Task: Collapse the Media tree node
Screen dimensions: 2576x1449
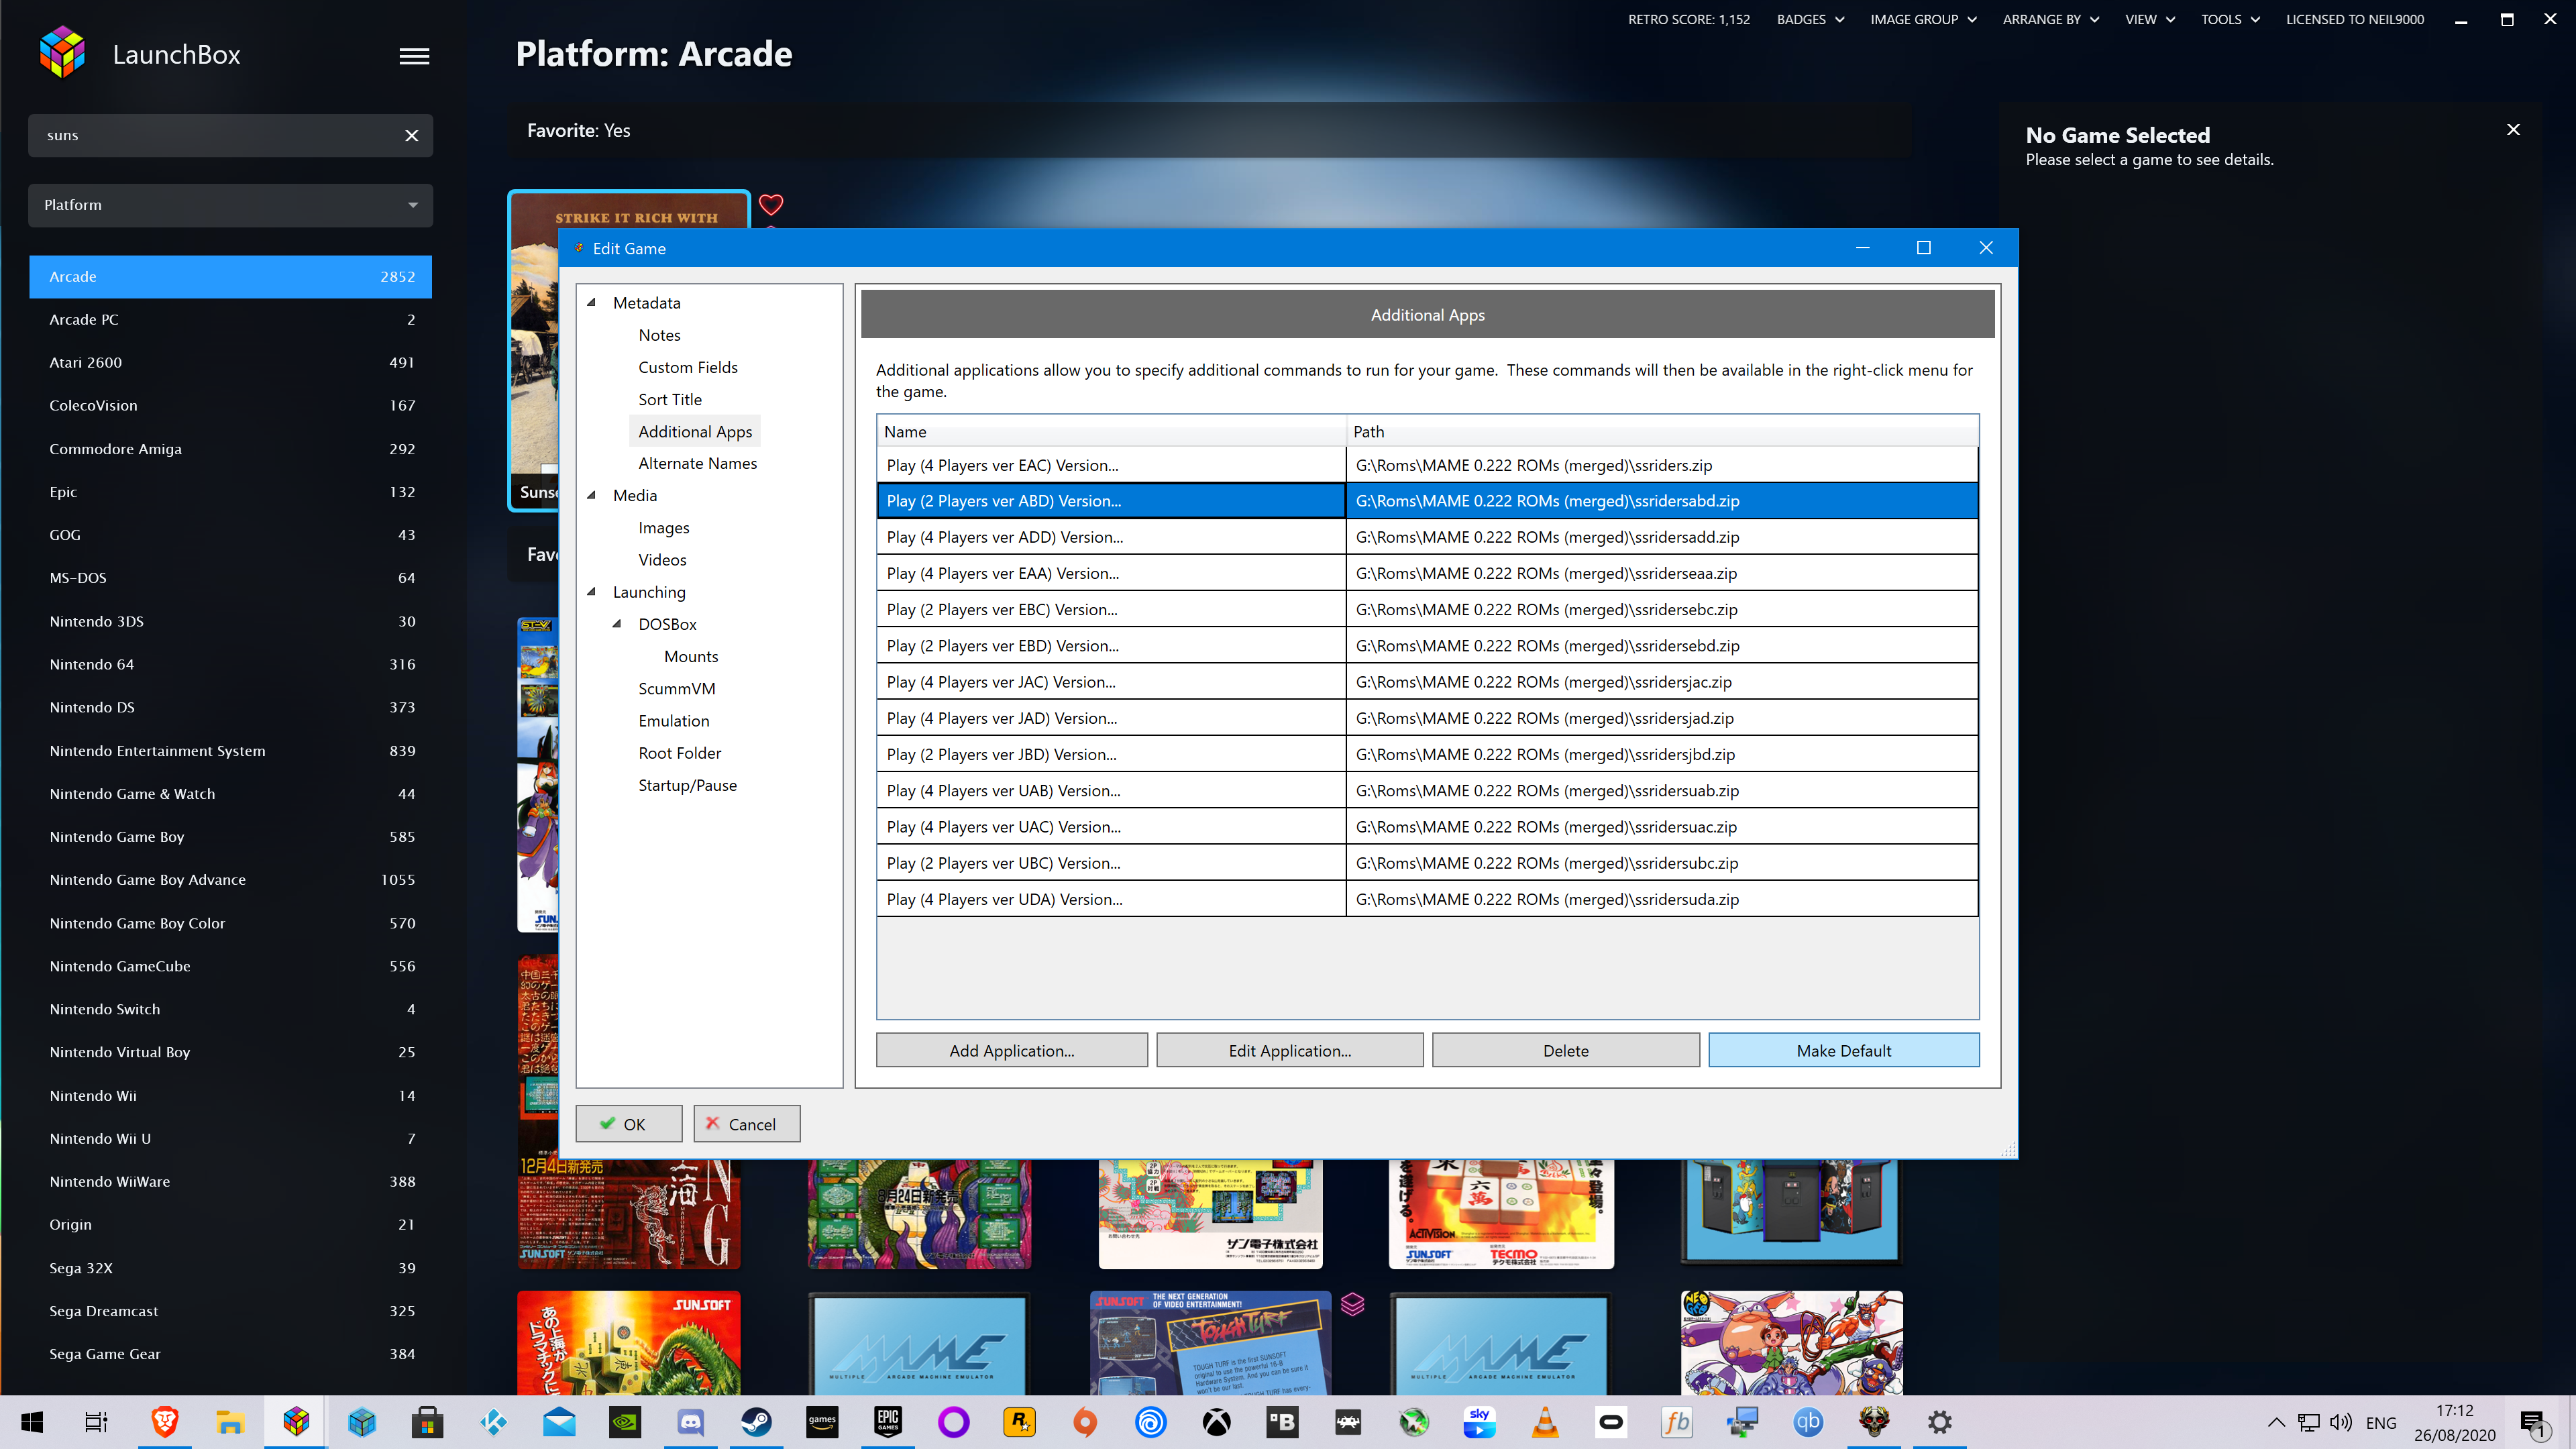Action: 591,495
